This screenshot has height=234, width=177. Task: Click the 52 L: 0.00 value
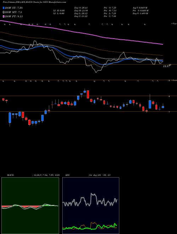coord(58,13)
